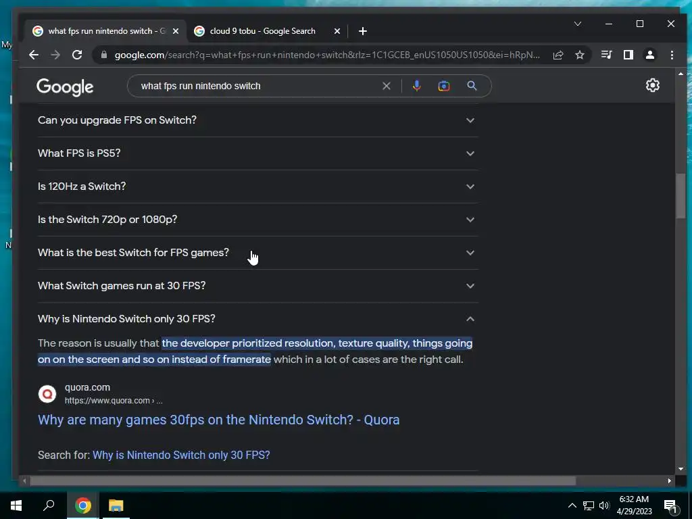Search by image with camera icon
The height and width of the screenshot is (519, 692).
[x=444, y=86]
